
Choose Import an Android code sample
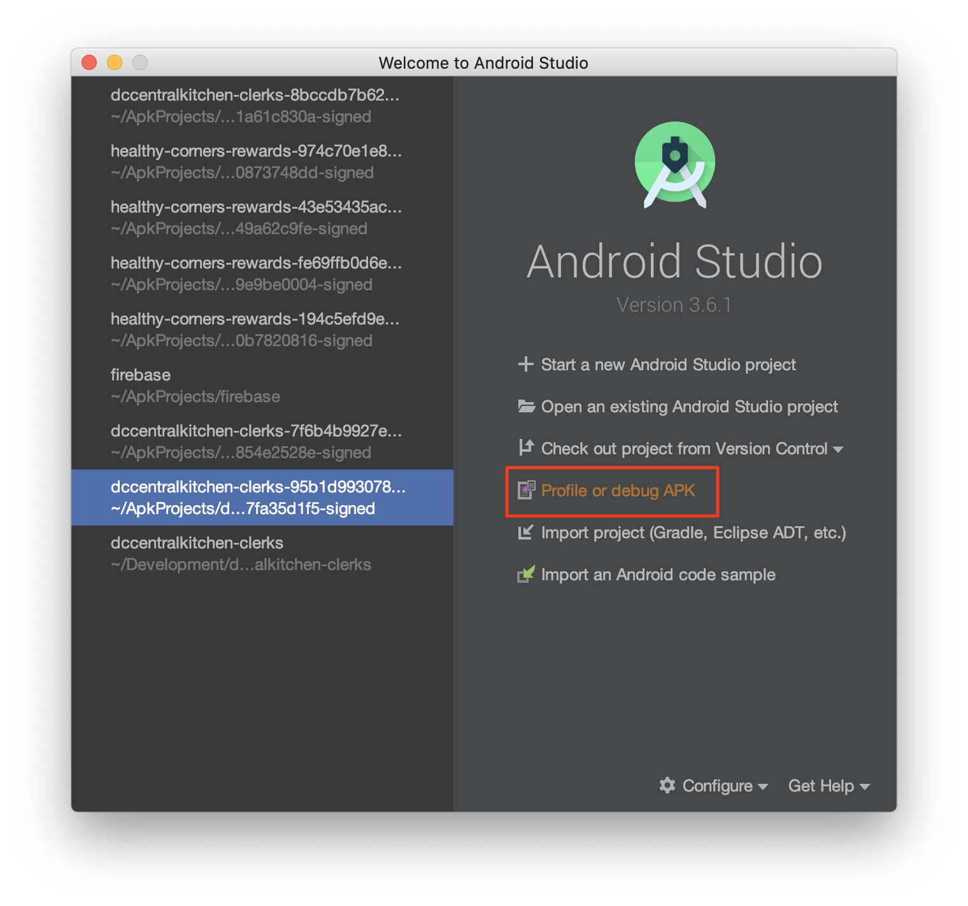[x=658, y=575]
